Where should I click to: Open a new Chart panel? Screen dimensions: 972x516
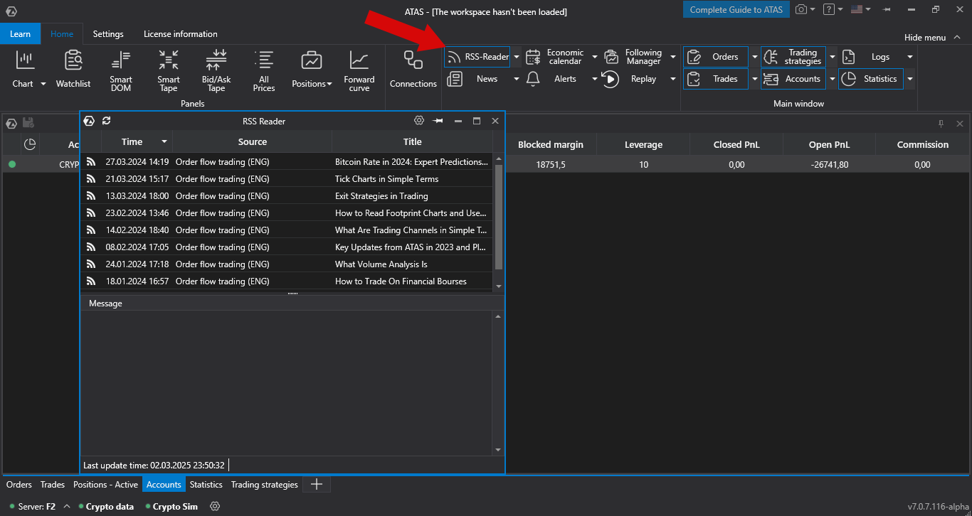pos(25,69)
